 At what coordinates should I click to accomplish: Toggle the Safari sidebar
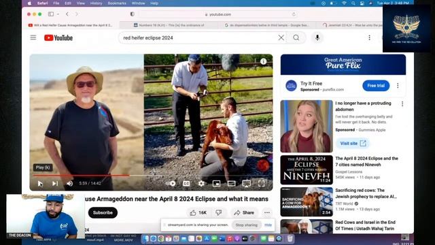click(x=51, y=14)
